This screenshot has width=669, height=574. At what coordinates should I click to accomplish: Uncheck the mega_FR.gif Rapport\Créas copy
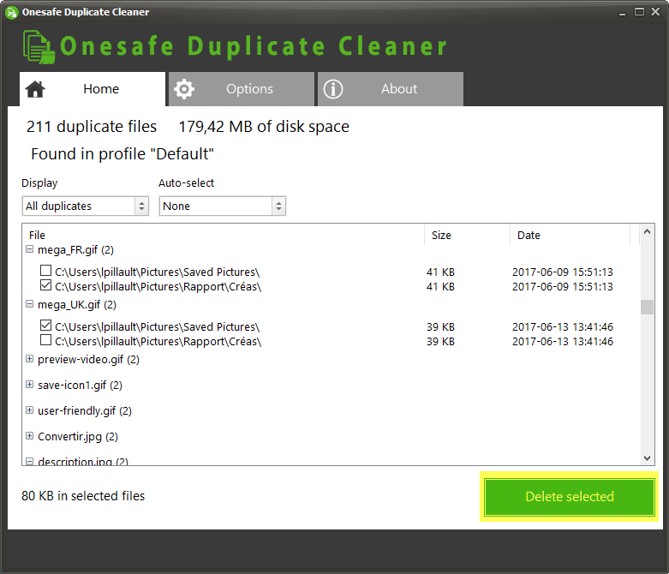tap(45, 285)
